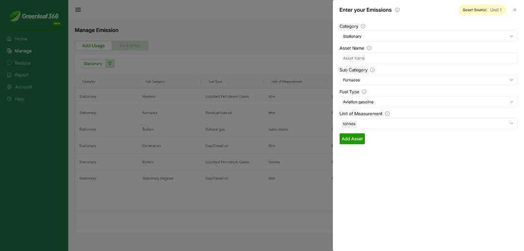
Task: Click the Asset Name info icon
Action: (x=369, y=48)
